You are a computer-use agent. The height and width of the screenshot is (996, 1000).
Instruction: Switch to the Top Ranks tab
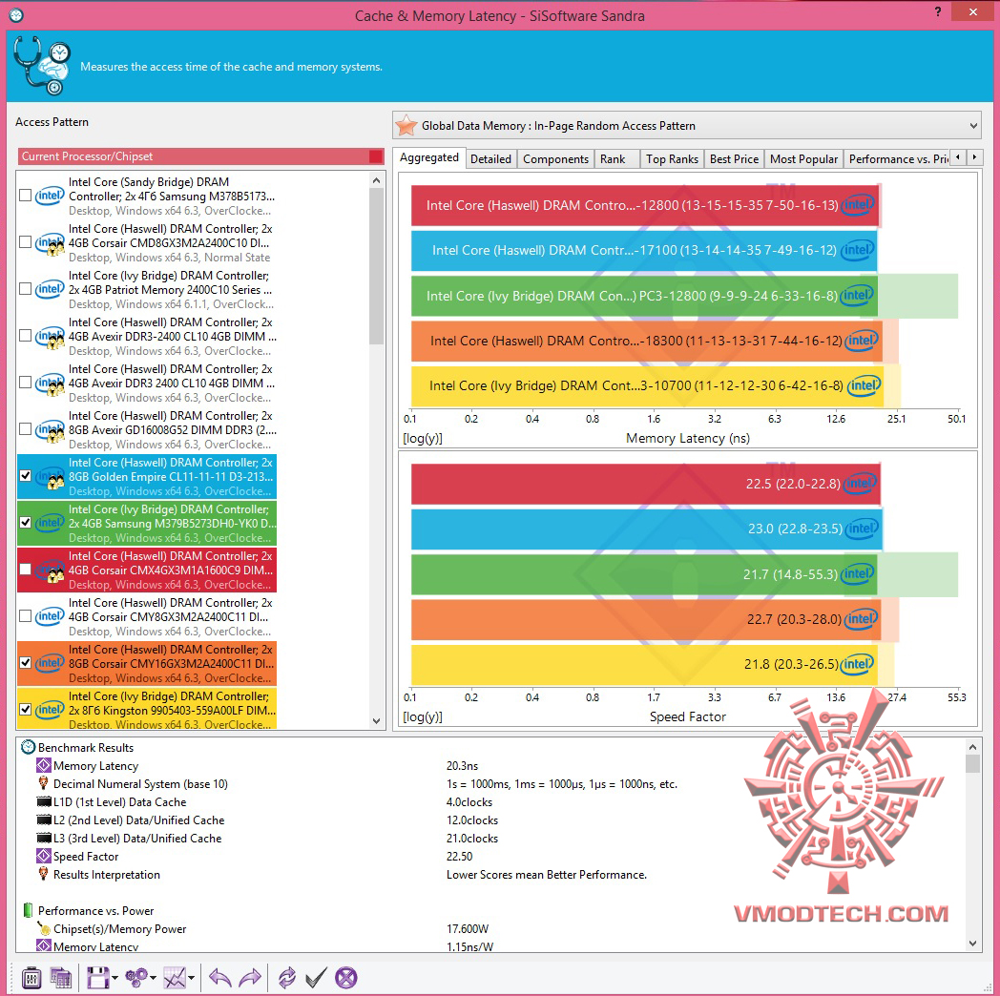[672, 158]
